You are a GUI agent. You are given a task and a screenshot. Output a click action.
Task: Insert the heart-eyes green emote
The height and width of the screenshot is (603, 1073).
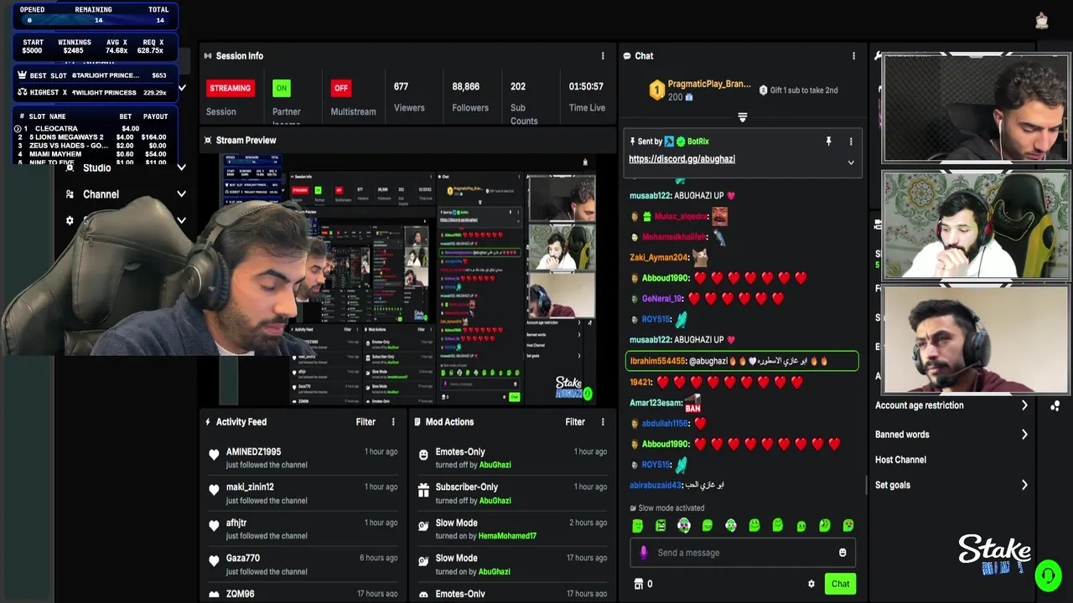[848, 526]
